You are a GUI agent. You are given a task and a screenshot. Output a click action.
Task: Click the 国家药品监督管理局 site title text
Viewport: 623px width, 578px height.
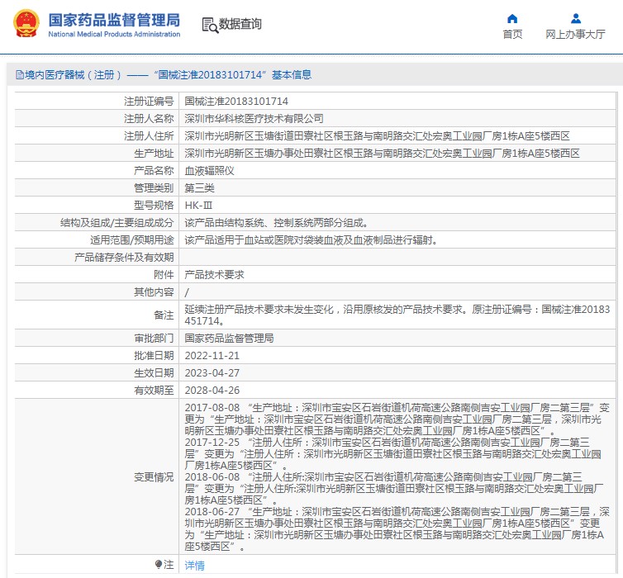click(114, 20)
